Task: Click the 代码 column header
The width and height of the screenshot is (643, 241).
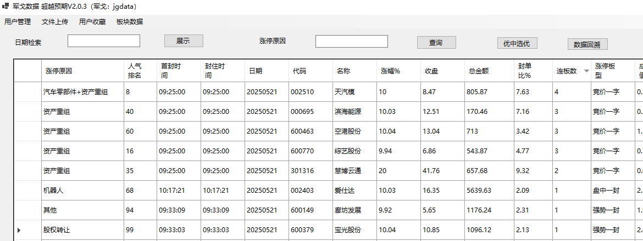Action: click(311, 71)
